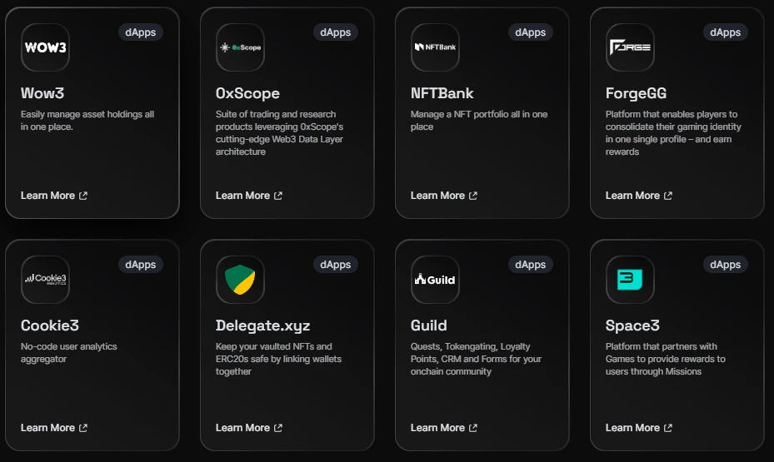Click the Delegate.xyz shield logo
Image resolution: width=774 pixels, height=462 pixels.
coord(240,279)
